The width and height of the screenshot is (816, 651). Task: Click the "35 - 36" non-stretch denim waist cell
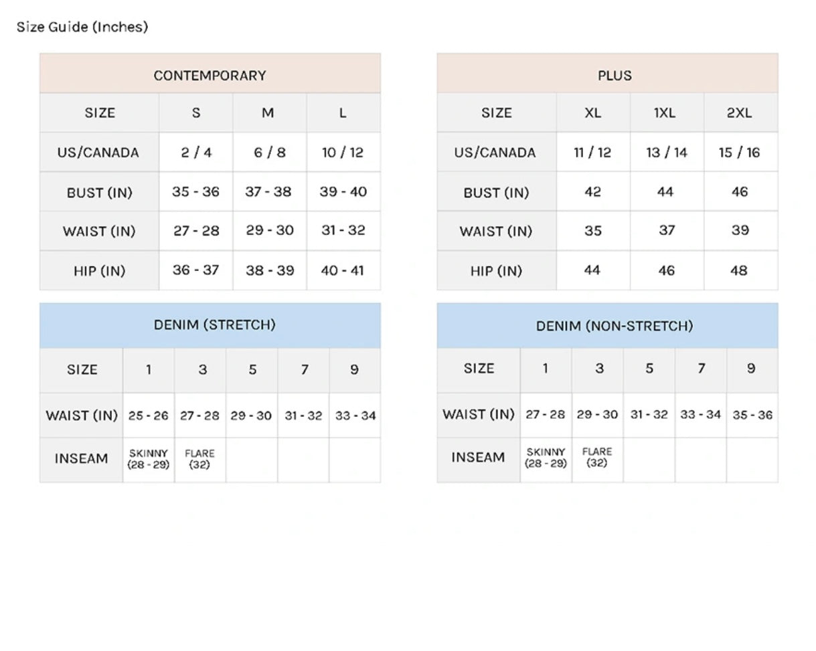(752, 415)
